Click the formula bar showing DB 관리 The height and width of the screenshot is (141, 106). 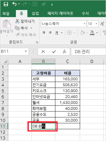[88, 52]
